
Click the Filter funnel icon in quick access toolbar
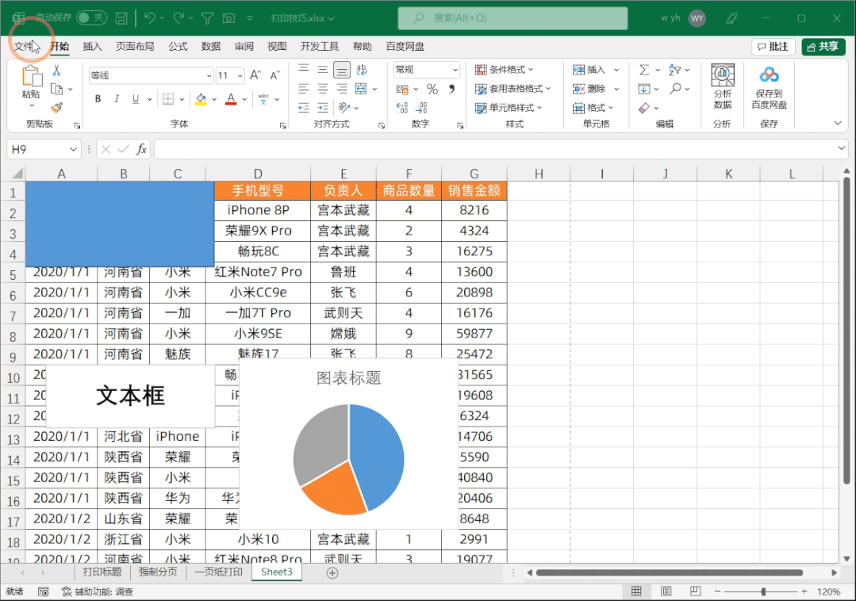[207, 18]
